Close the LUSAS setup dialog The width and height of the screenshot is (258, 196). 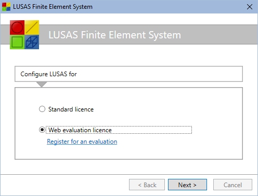[x=250, y=7]
